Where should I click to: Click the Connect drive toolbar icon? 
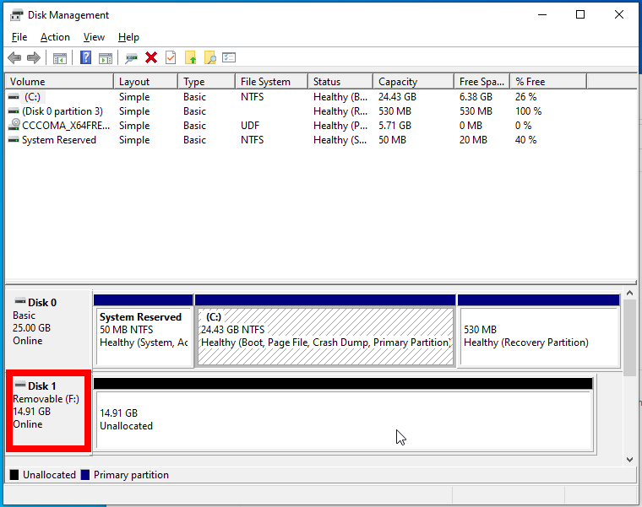coord(131,58)
